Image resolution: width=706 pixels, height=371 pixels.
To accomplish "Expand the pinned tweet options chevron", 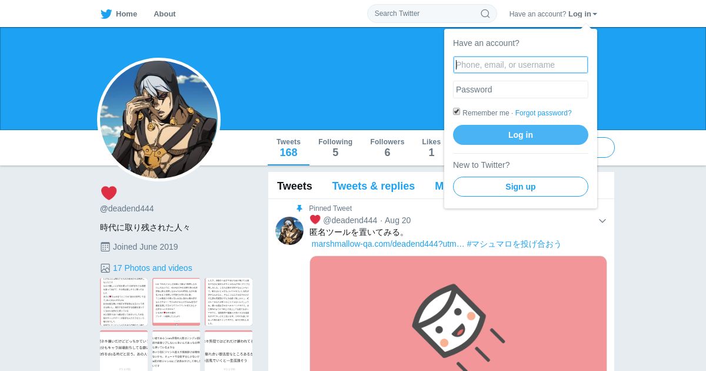I will point(602,221).
